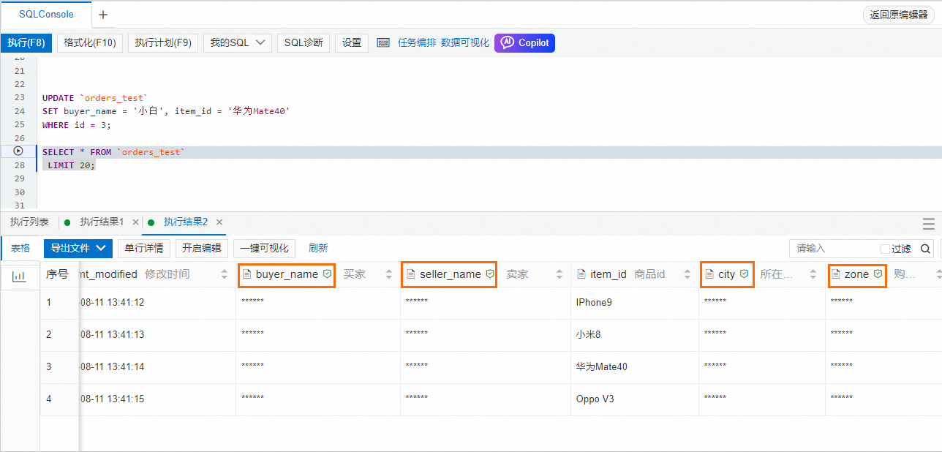This screenshot has height=452, width=942.
Task: Sort by seller_name column arrows
Action: pyautogui.click(x=559, y=274)
